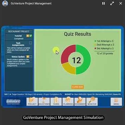
Task: Open the Tasks clipboard icon
Action: (x=56, y=102)
